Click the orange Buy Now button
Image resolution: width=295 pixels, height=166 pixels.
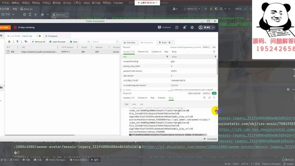coord(5,28)
